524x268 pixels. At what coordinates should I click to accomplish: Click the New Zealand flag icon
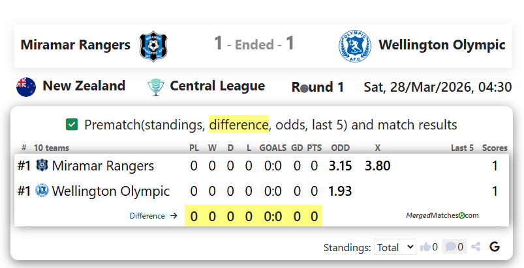coord(26,87)
